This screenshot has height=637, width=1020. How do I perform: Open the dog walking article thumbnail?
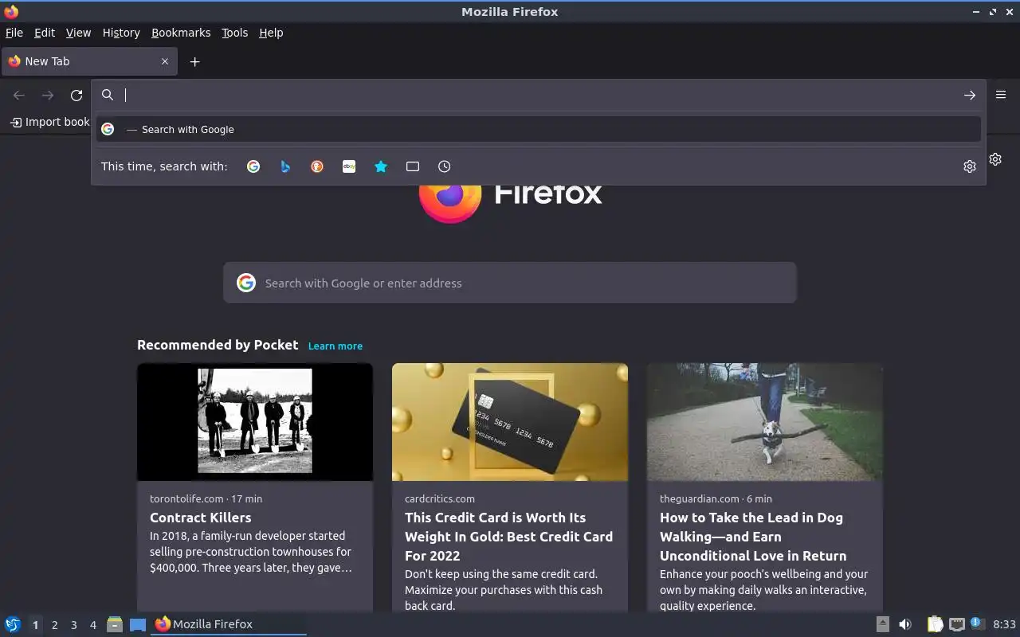(765, 421)
